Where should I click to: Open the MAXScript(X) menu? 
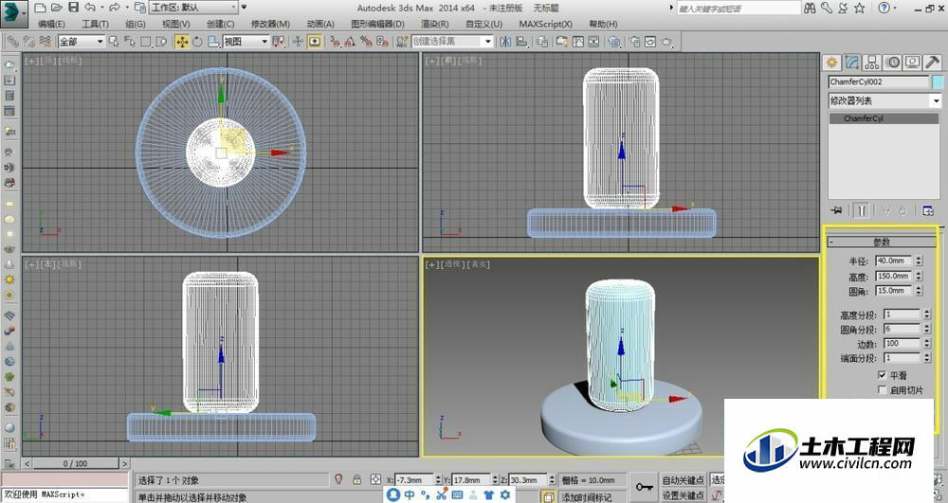(x=546, y=24)
